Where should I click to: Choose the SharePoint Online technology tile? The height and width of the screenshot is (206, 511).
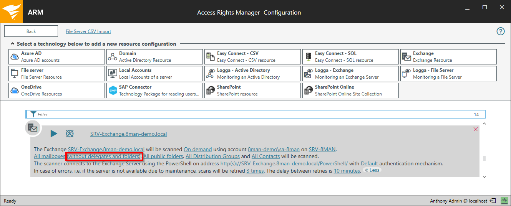coord(350,91)
